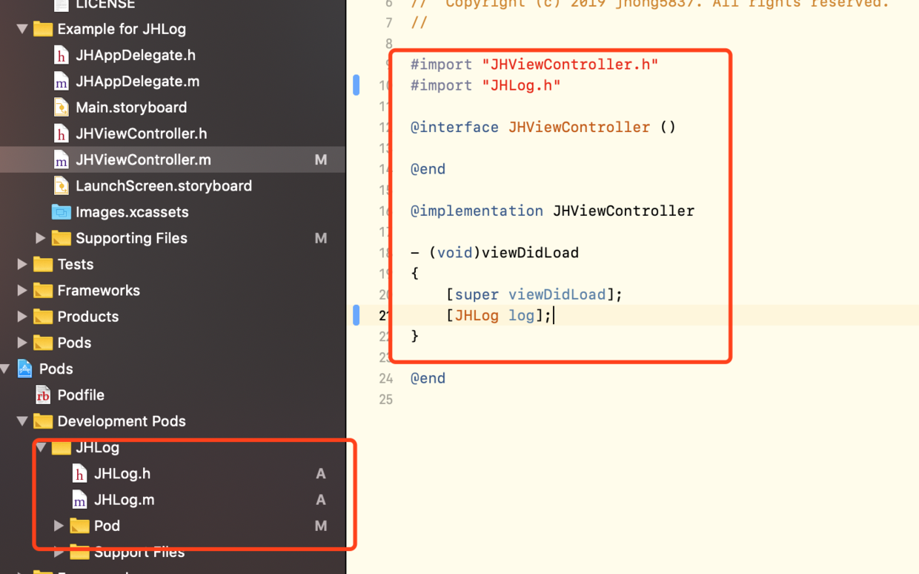Image resolution: width=919 pixels, height=574 pixels.
Task: Expand the Supporting Files group
Action: coord(41,238)
